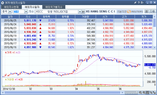Toggle the highlighted fit-all magnifier icon
Viewport: 157px width, 95px height.
148,93
